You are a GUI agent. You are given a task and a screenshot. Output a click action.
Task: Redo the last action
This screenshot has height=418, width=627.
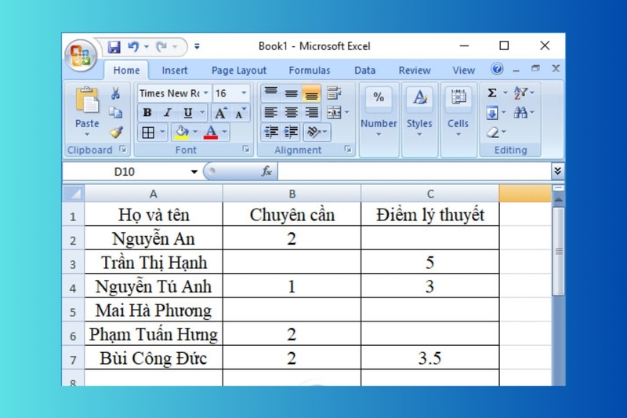tap(161, 47)
